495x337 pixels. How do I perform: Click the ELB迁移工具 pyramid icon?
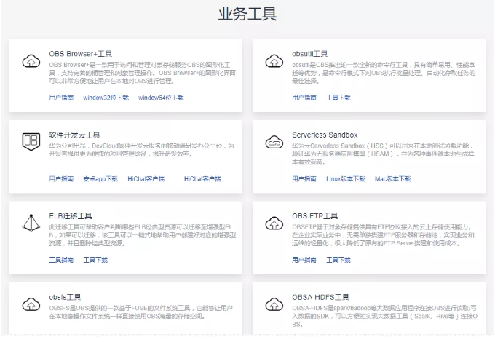pos(31,223)
